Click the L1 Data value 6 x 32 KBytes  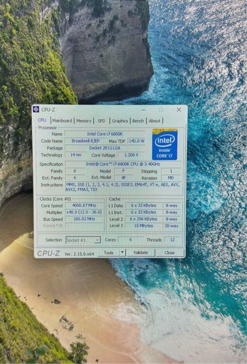click(x=143, y=205)
